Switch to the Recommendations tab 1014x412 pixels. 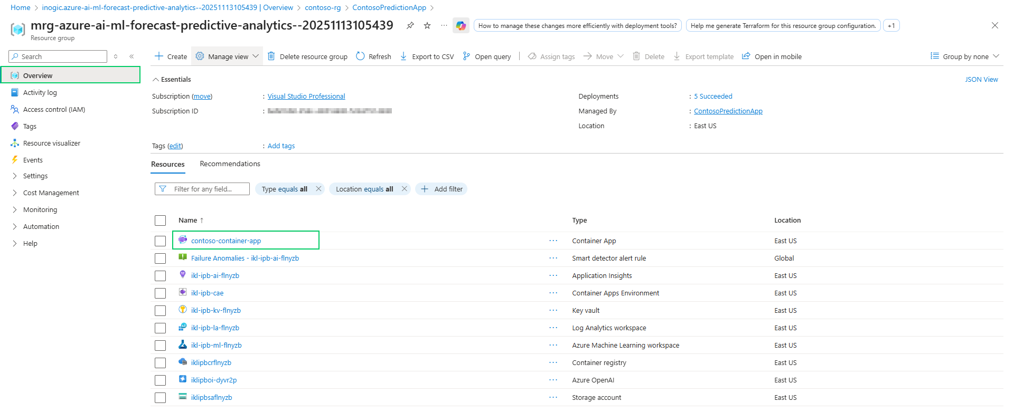(x=230, y=164)
